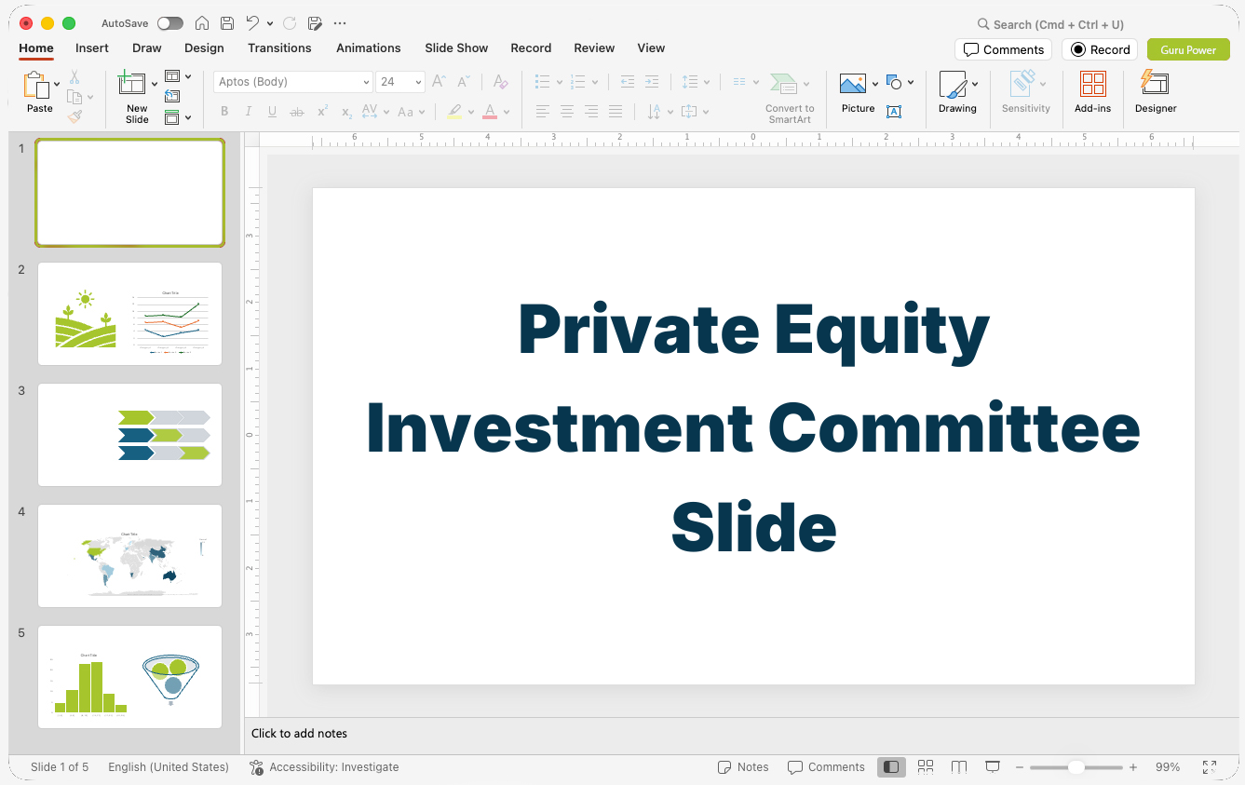1245x785 pixels.
Task: Click English (United States) language indicator
Action: tap(169, 767)
